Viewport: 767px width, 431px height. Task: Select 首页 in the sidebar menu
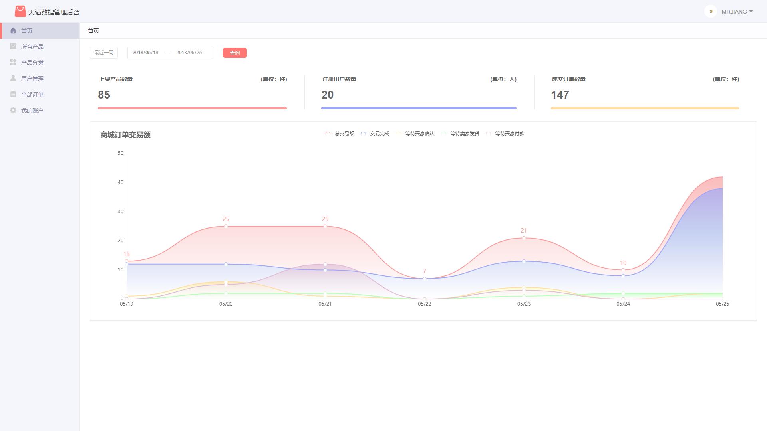tap(26, 30)
